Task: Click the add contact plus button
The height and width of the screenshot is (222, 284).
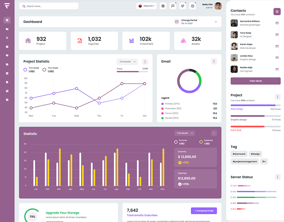Action: (277, 12)
